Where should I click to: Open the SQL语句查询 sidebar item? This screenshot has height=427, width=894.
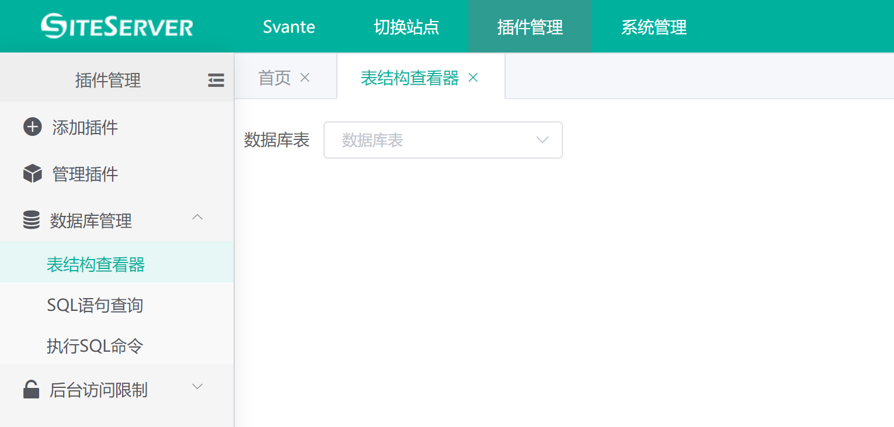coord(95,305)
